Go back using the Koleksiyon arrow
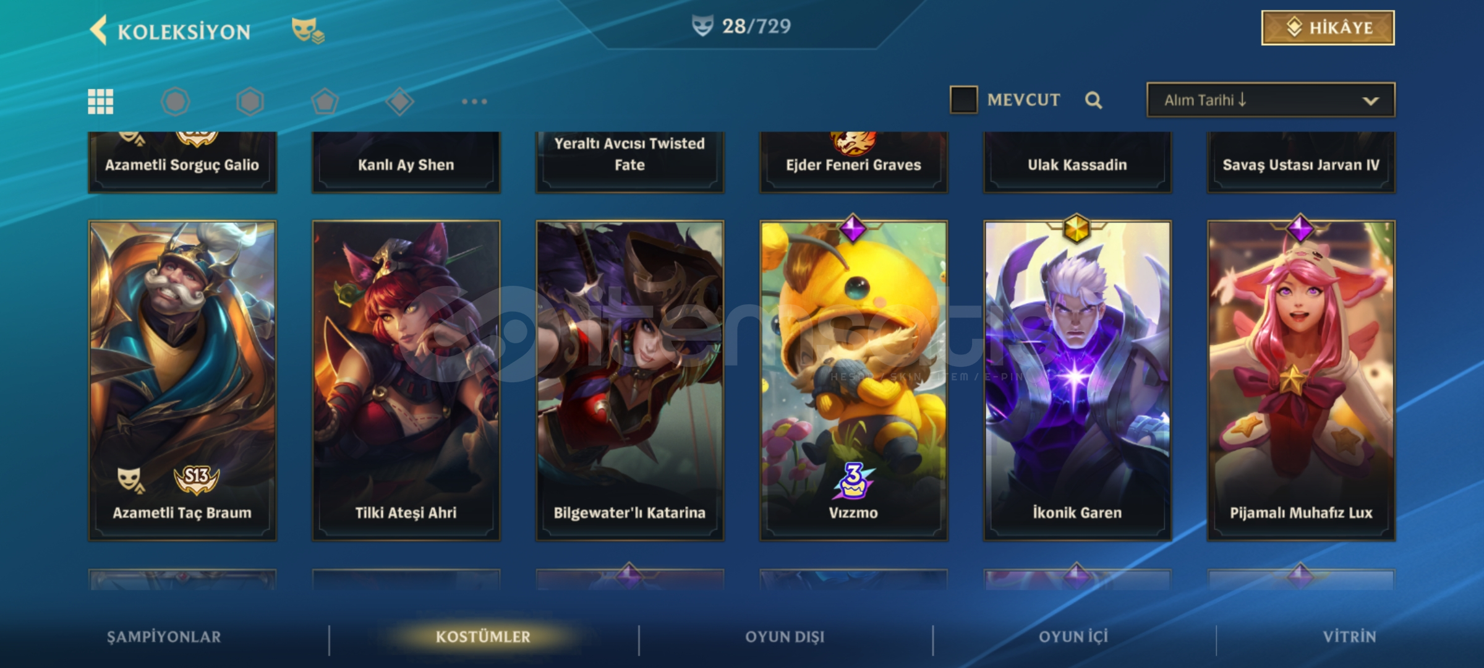 click(99, 30)
